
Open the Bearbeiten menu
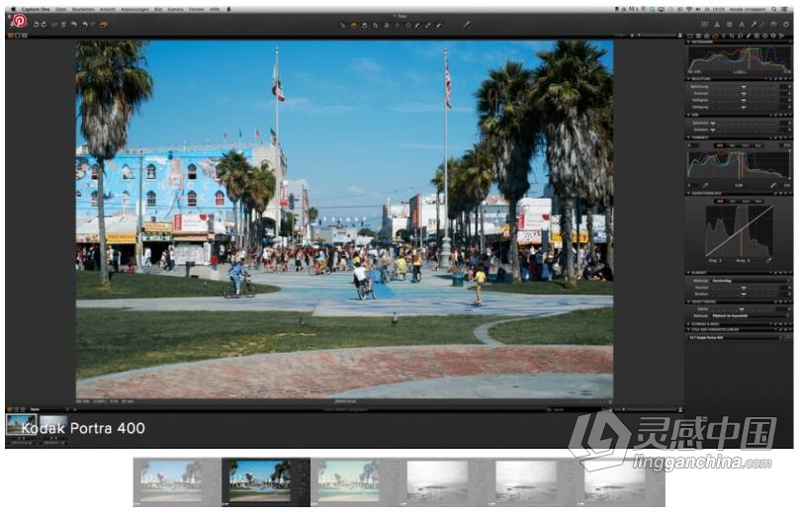pyautogui.click(x=83, y=9)
